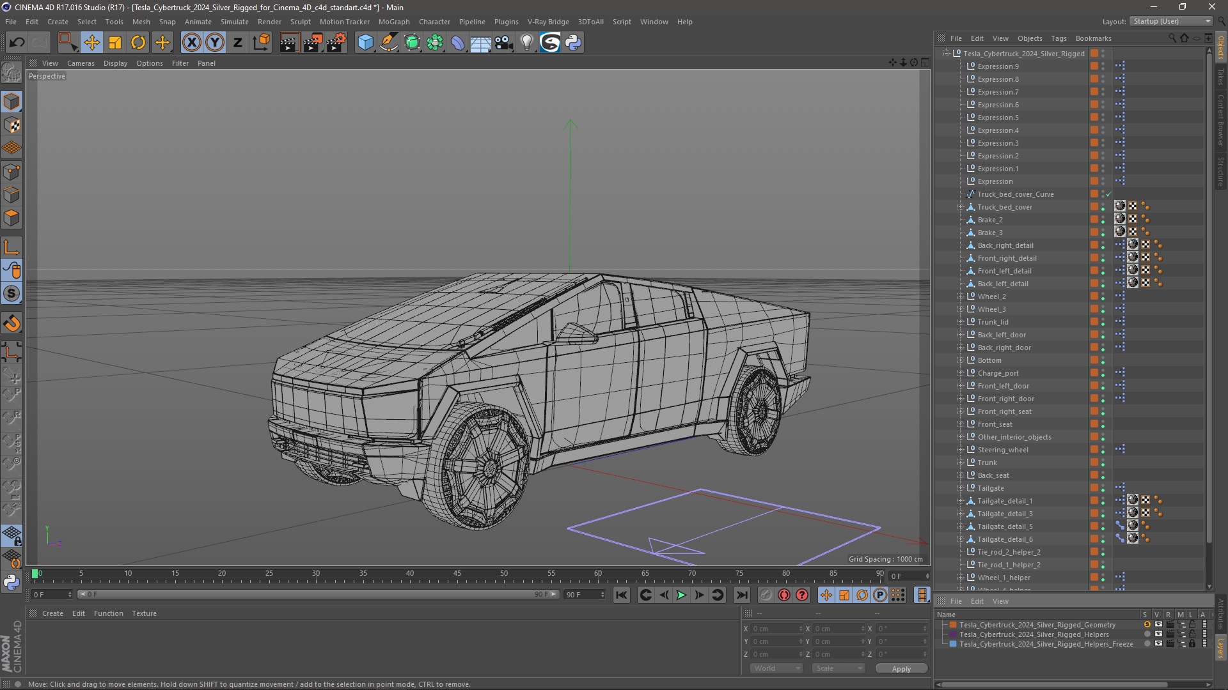Image resolution: width=1228 pixels, height=690 pixels.
Task: Toggle visibility dots for Wheel_2
Action: [1103, 296]
